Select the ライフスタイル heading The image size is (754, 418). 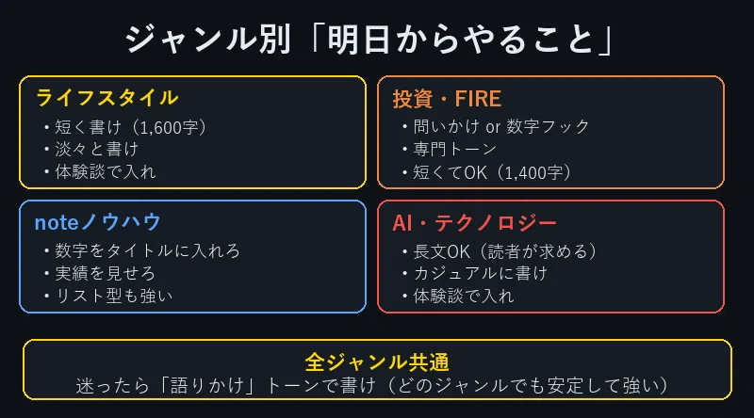click(x=107, y=98)
